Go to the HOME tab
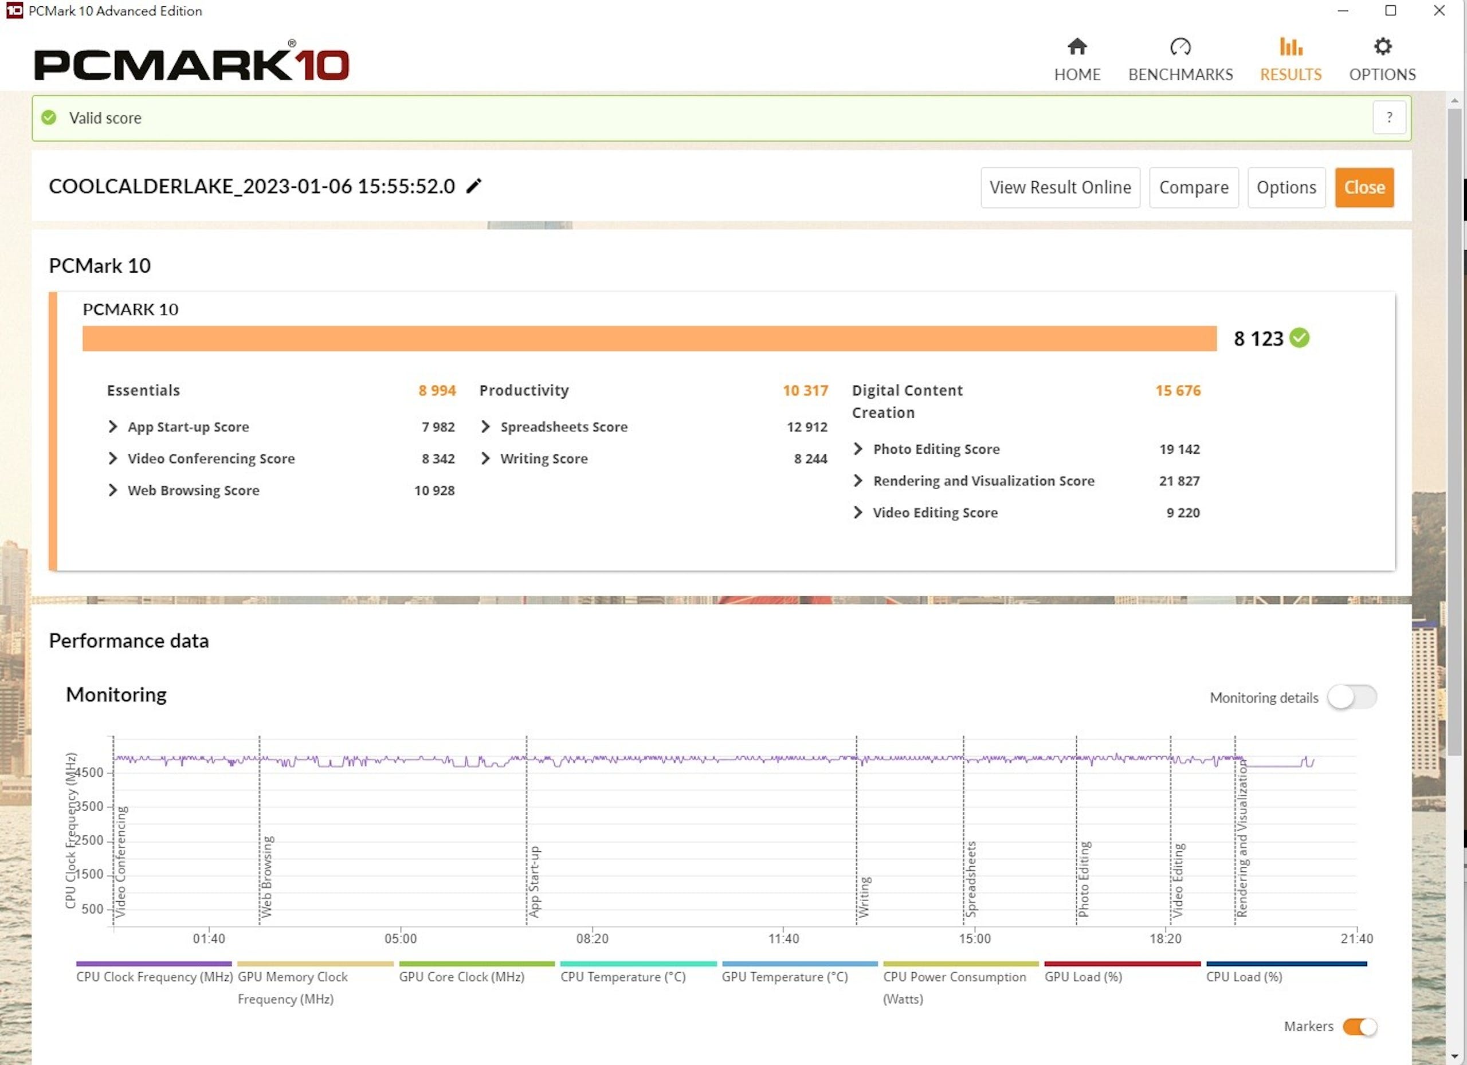The height and width of the screenshot is (1065, 1467). coord(1077,60)
